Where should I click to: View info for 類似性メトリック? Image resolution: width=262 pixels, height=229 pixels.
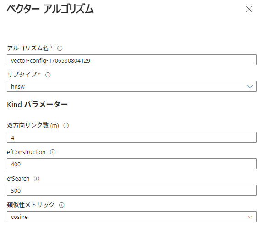(x=62, y=205)
